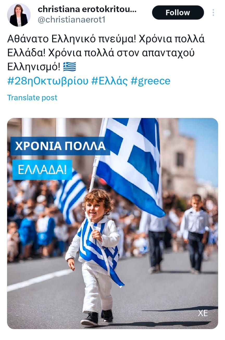Open the three-dot more options menu
This screenshot has width=225, height=340.
tap(213, 13)
